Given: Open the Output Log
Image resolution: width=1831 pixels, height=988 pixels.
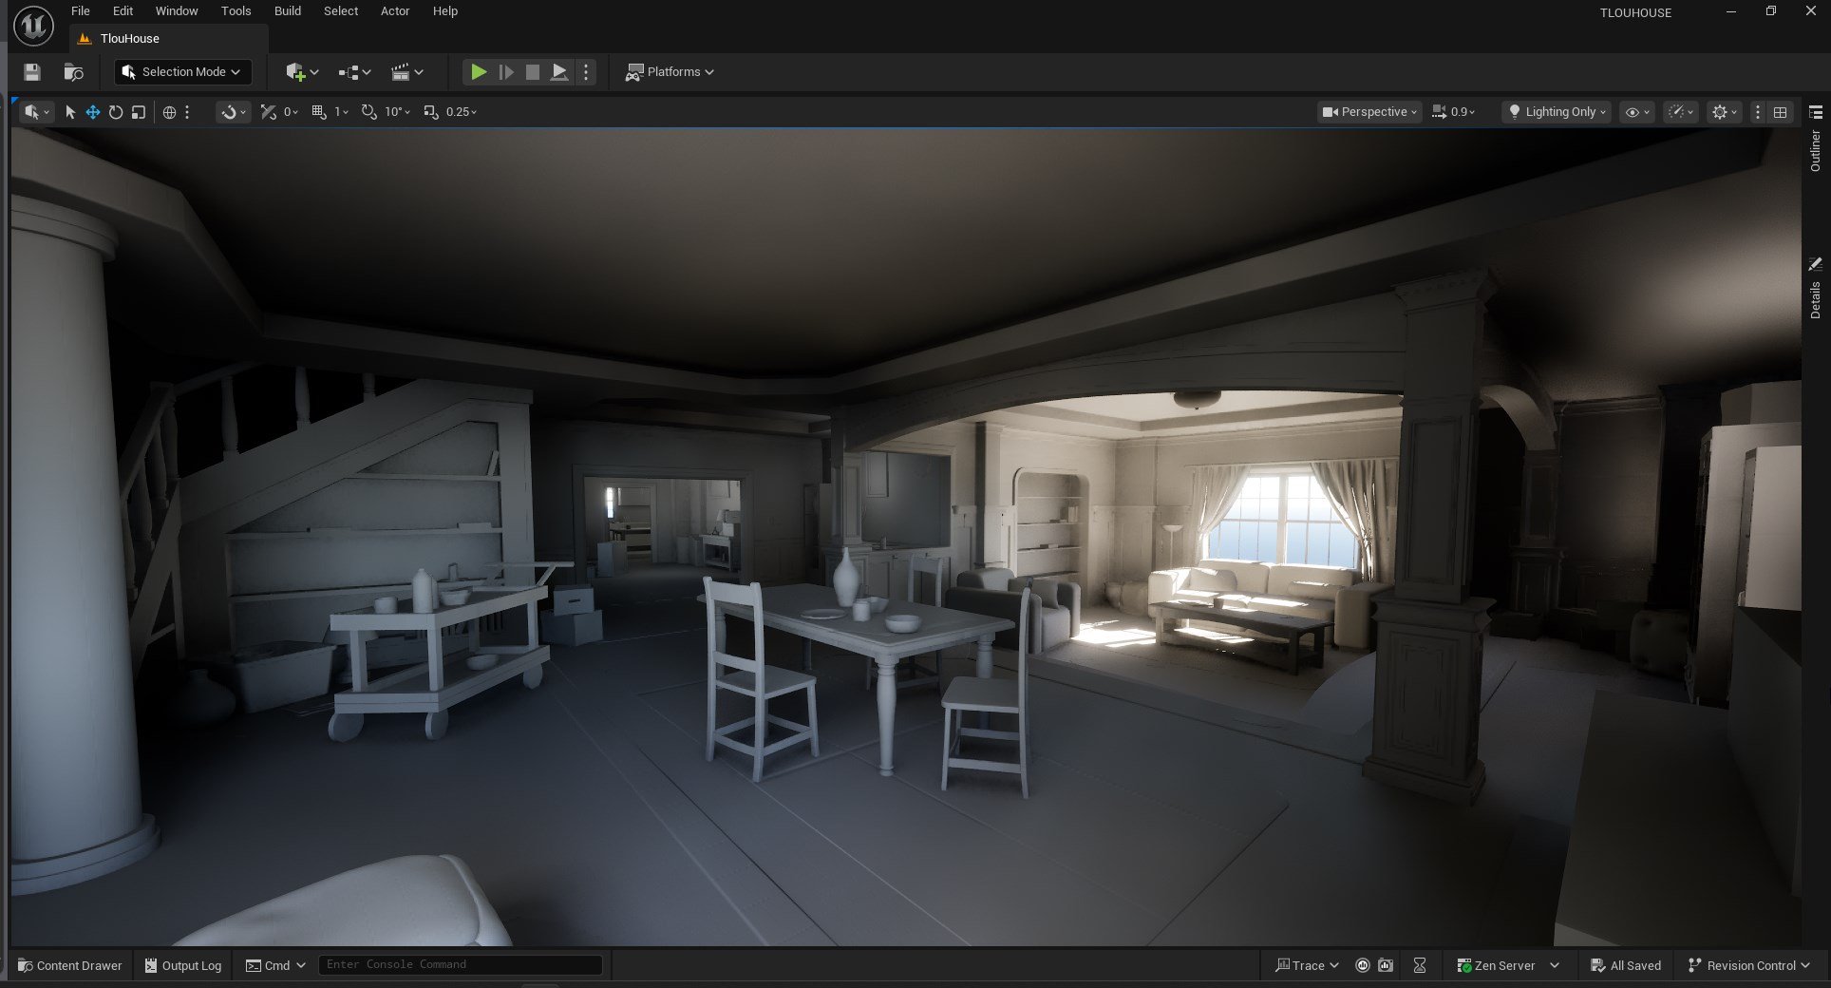Looking at the screenshot, I should click(x=183, y=965).
